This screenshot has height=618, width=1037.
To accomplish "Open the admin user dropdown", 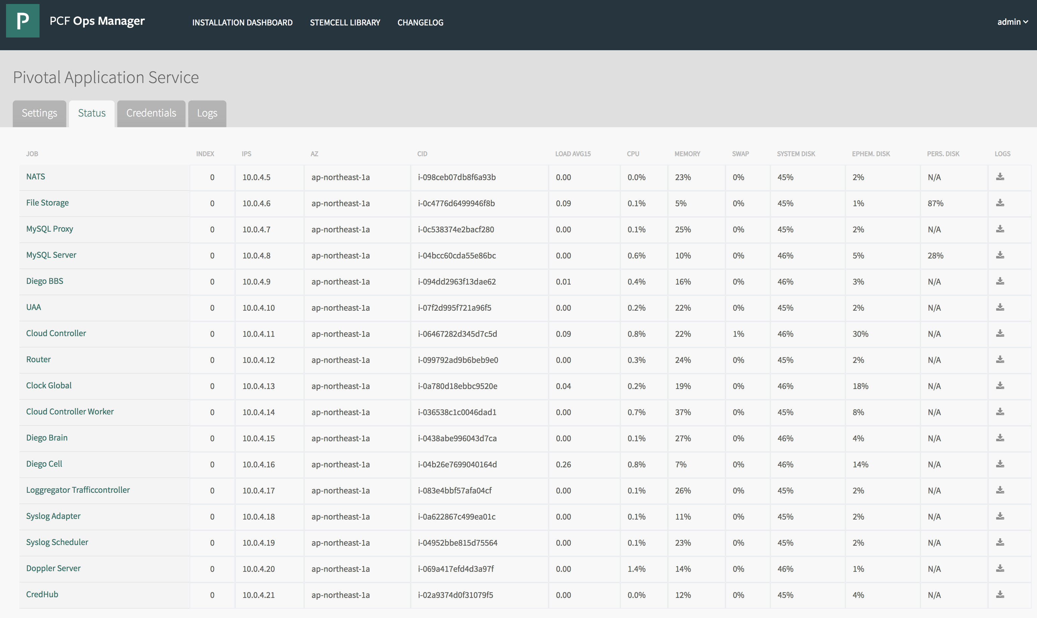I will coord(1012,22).
